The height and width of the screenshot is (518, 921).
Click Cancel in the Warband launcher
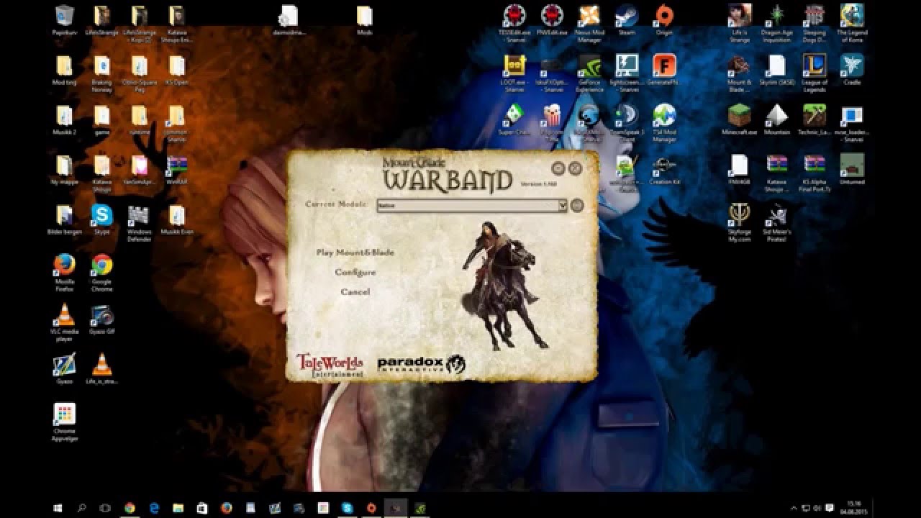pos(355,291)
